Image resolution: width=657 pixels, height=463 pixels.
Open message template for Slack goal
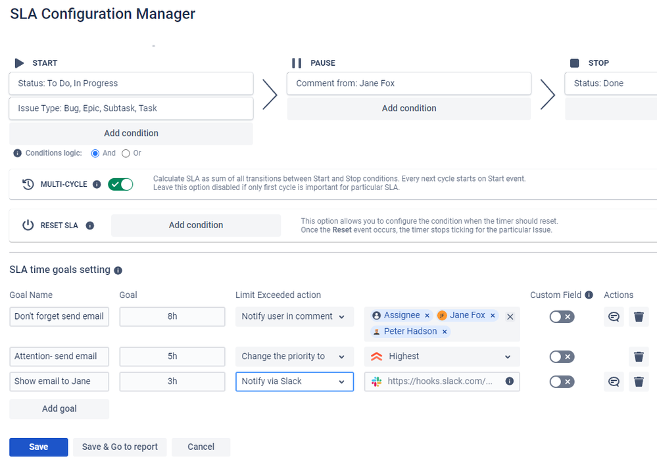tap(614, 381)
